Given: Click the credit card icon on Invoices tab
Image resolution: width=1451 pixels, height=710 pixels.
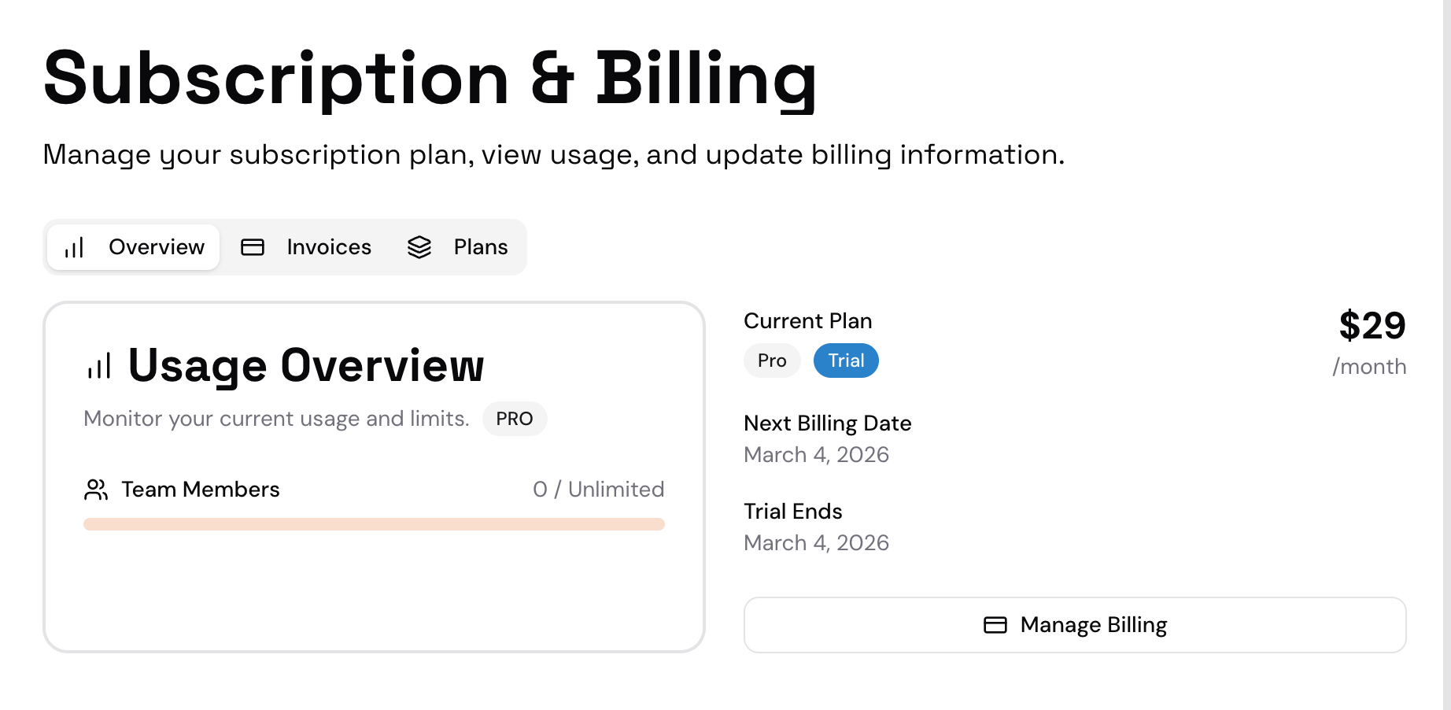Looking at the screenshot, I should click(x=253, y=247).
